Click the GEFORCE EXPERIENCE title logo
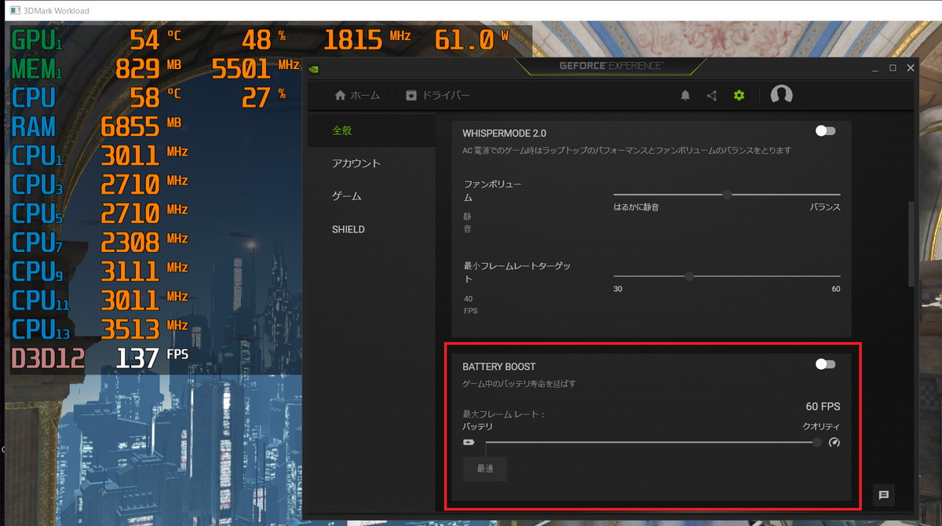 pyautogui.click(x=612, y=65)
